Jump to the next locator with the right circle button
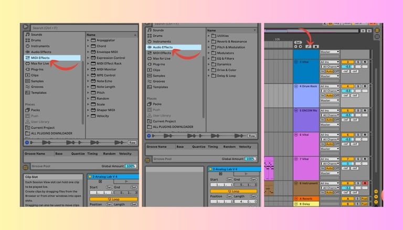This screenshot has width=403, height=230. (x=300, y=47)
